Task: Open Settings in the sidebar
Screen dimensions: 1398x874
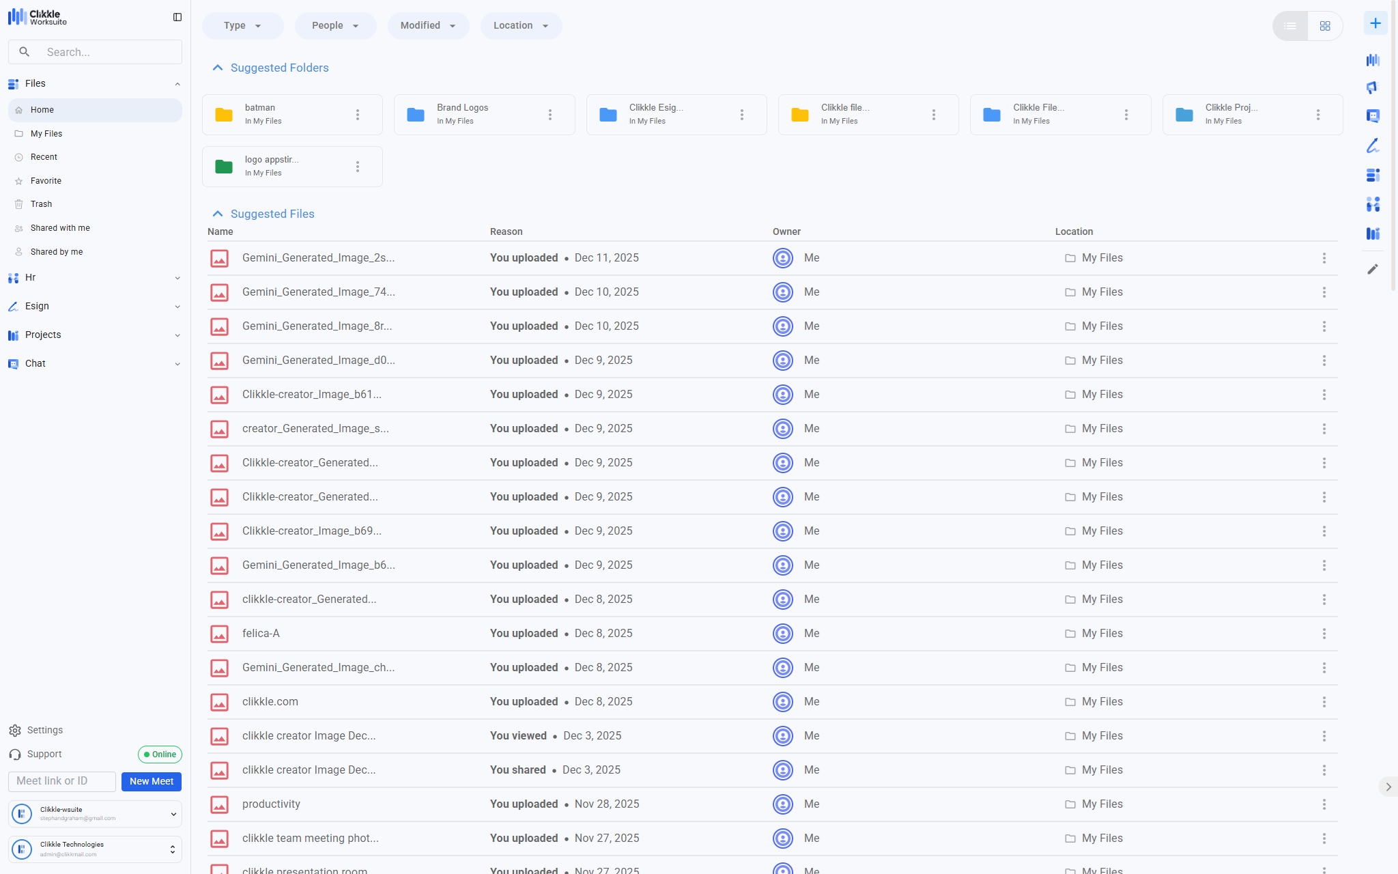Action: (44, 731)
